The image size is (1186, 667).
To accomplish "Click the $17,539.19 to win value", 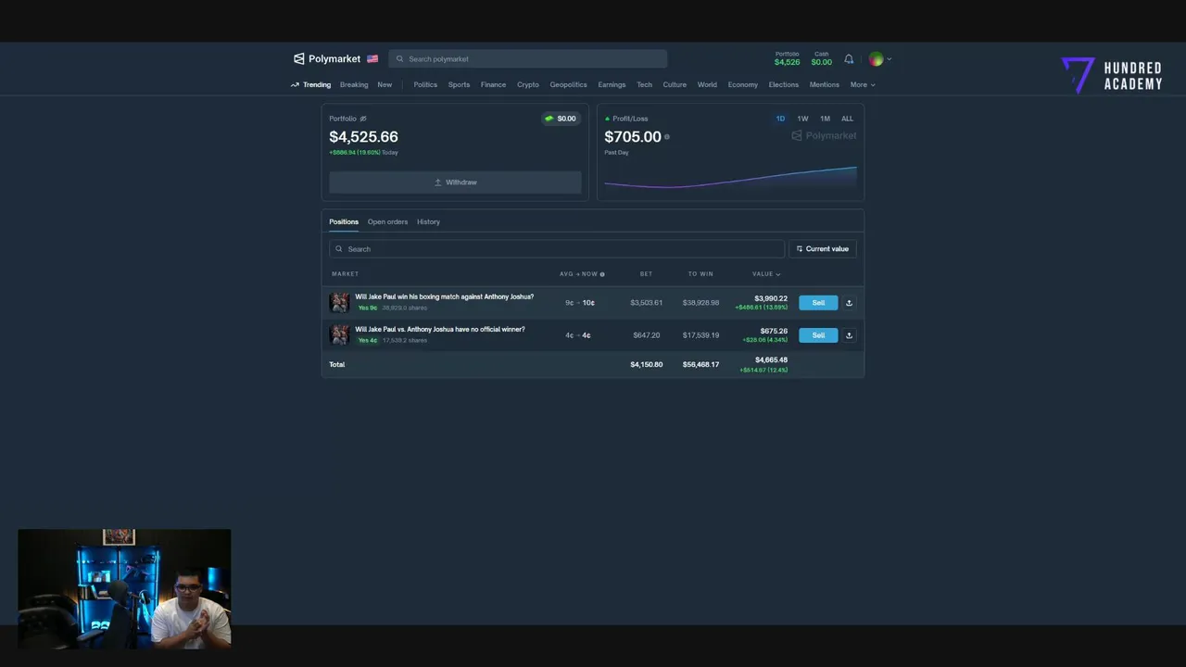I will click(700, 335).
